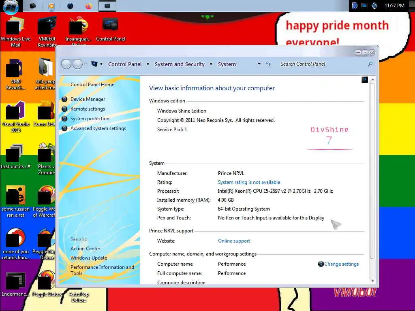Viewport: 415px width, 311px height.
Task: Click the refresh icon in the address bar
Action: tap(268, 64)
